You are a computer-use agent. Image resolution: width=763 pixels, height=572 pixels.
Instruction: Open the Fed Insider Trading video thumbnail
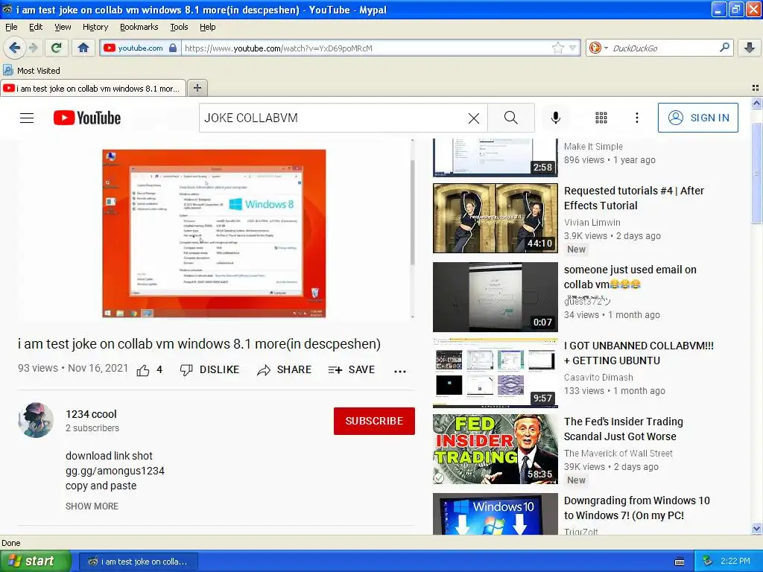coord(496,449)
